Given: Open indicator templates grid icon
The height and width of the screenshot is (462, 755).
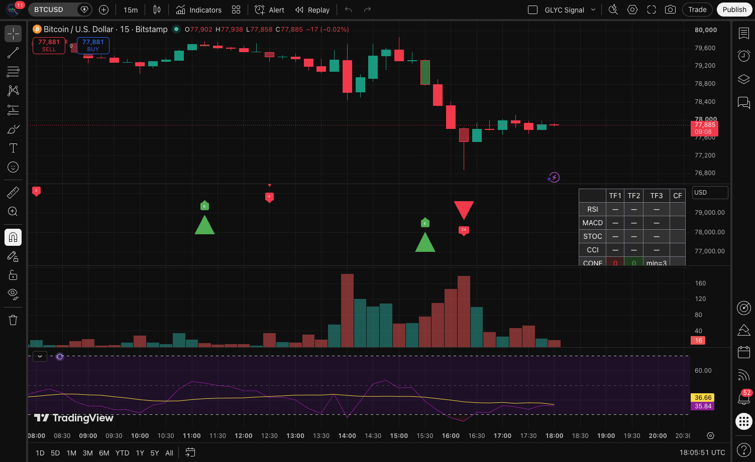Looking at the screenshot, I should pyautogui.click(x=236, y=10).
